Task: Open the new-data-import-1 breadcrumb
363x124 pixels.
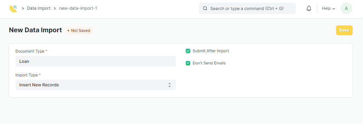Action: click(x=78, y=8)
